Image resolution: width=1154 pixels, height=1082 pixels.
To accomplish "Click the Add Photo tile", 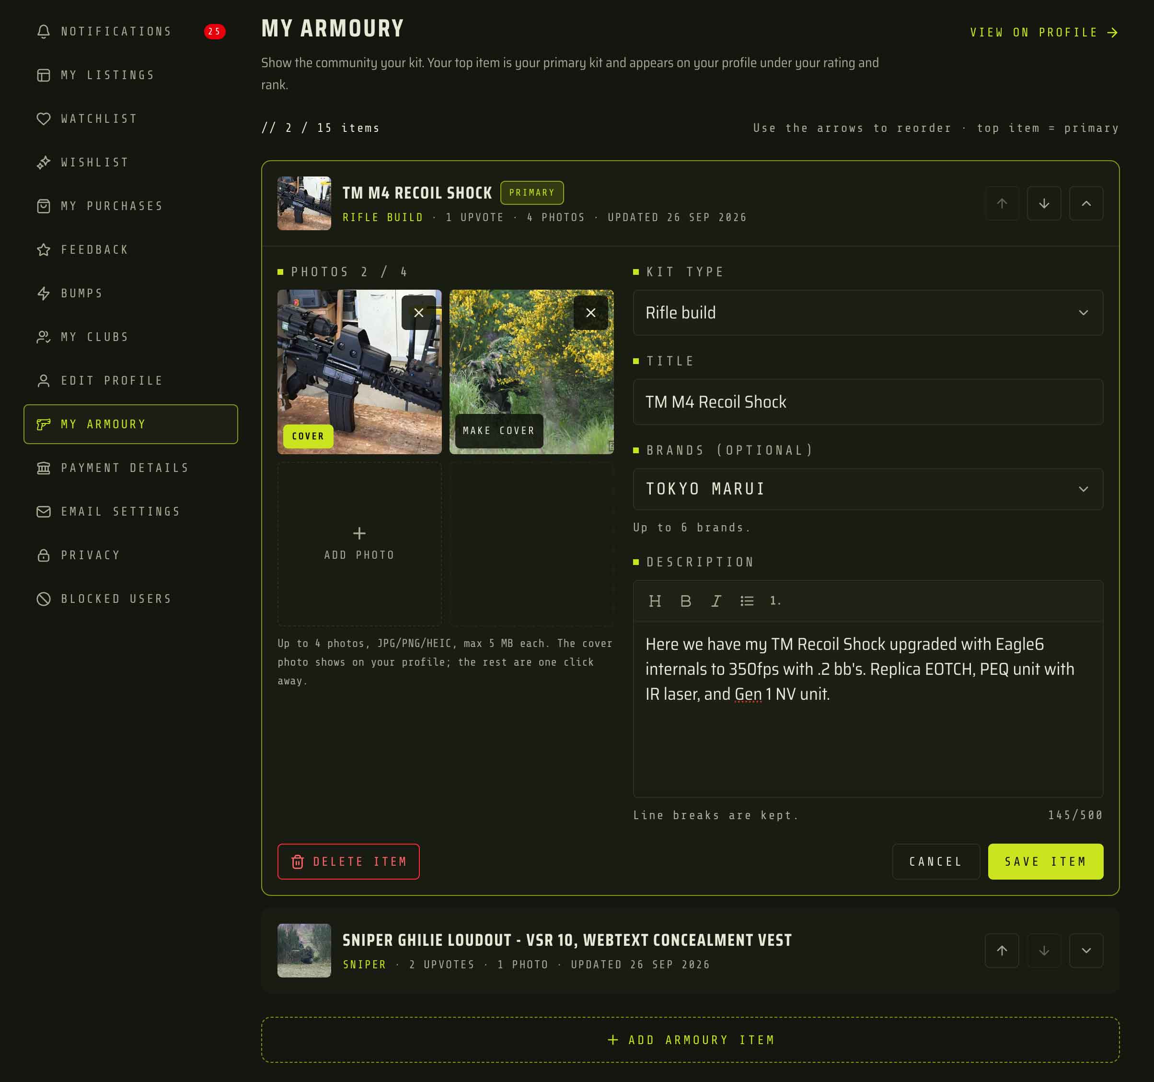I will coord(359,543).
